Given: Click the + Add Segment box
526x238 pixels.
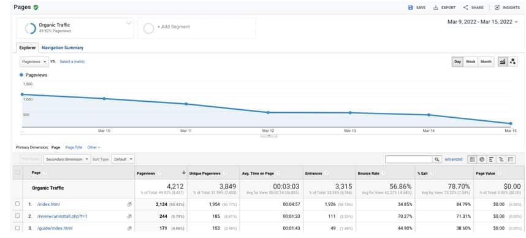Looking at the screenshot, I should point(197,28).
